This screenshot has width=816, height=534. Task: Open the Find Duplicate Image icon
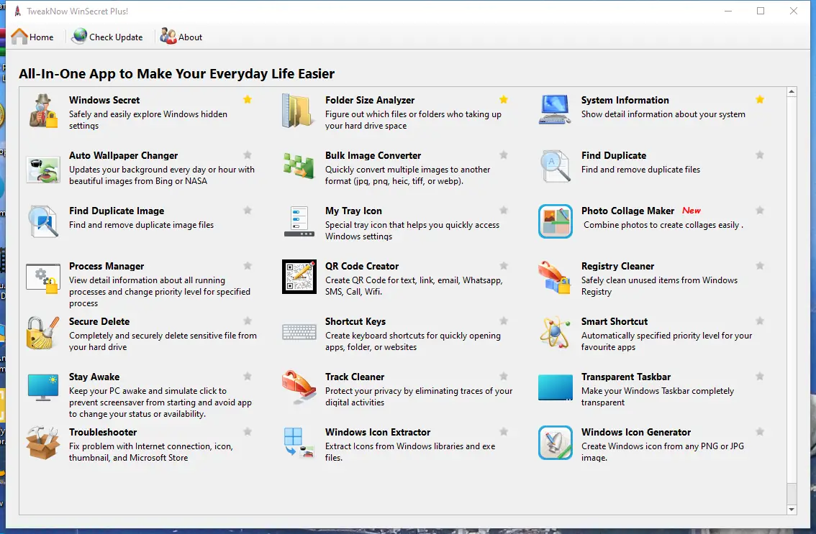click(43, 221)
